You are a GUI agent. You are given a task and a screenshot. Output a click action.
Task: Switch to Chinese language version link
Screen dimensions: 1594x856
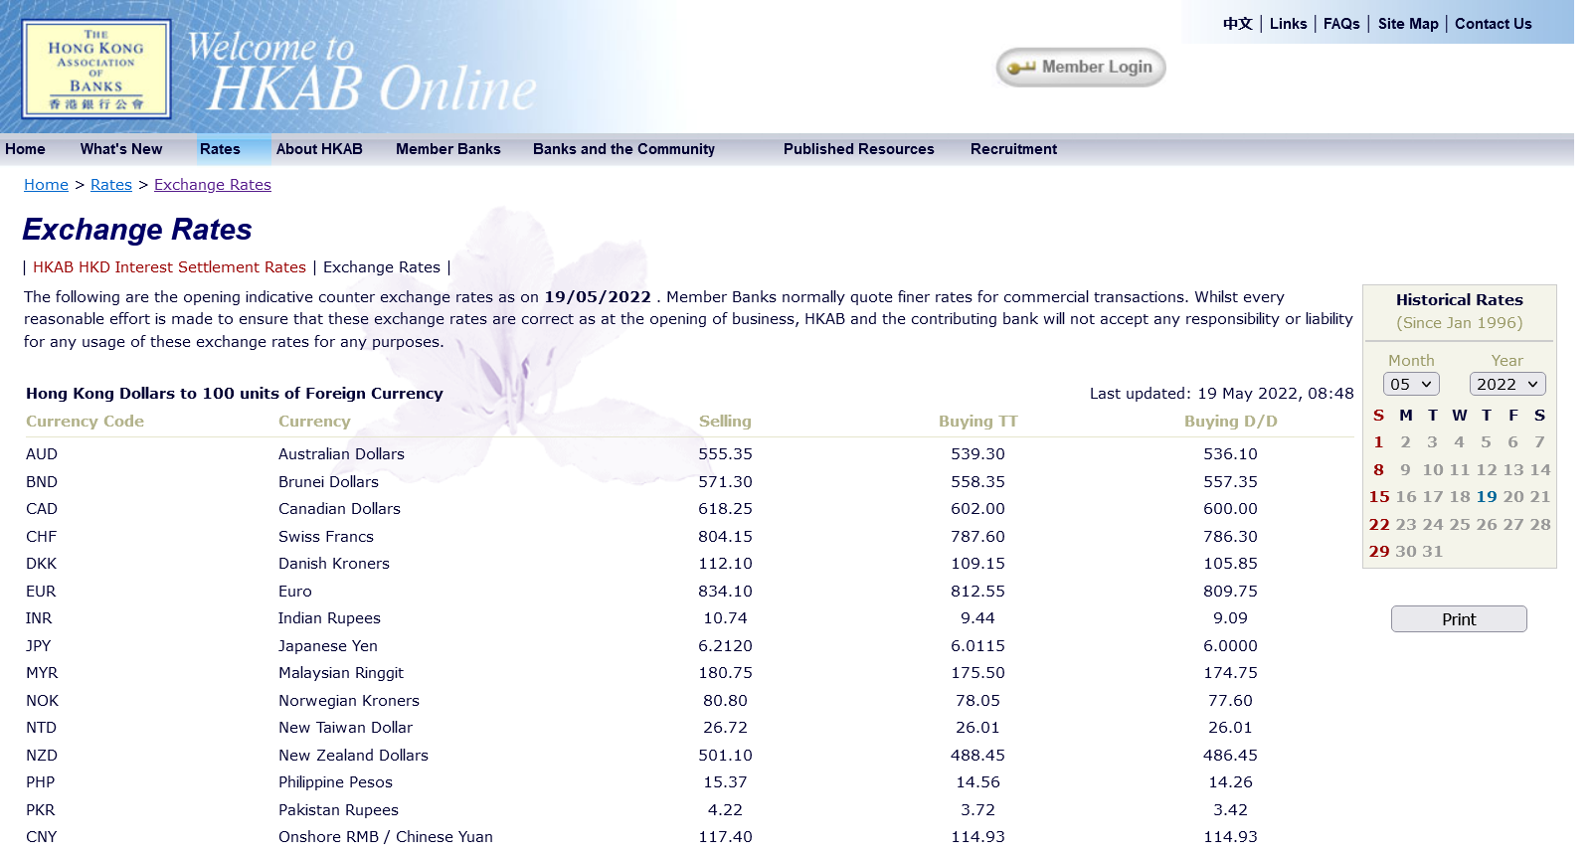pyautogui.click(x=1237, y=24)
